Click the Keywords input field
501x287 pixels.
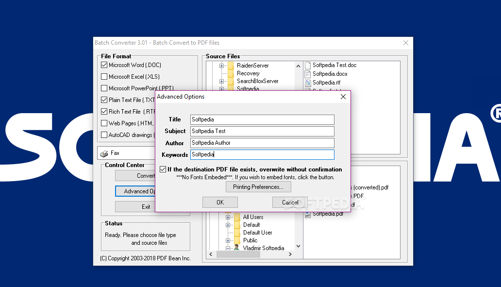click(x=262, y=155)
